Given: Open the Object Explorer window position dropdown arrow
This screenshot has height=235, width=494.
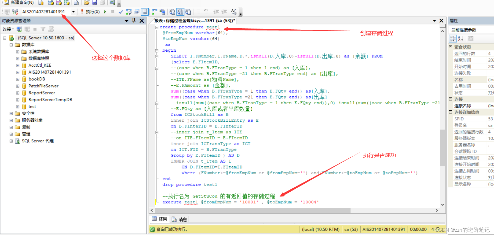Looking at the screenshot, I should tap(127, 21).
